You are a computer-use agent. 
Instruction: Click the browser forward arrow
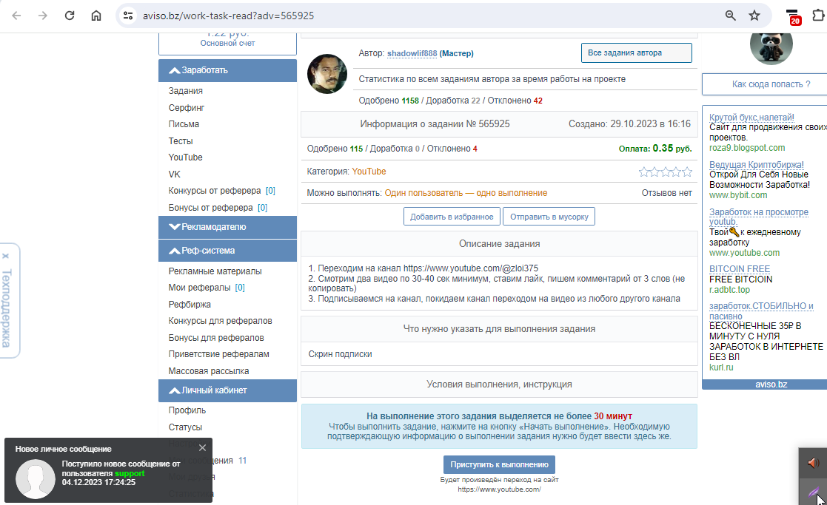pos(43,16)
